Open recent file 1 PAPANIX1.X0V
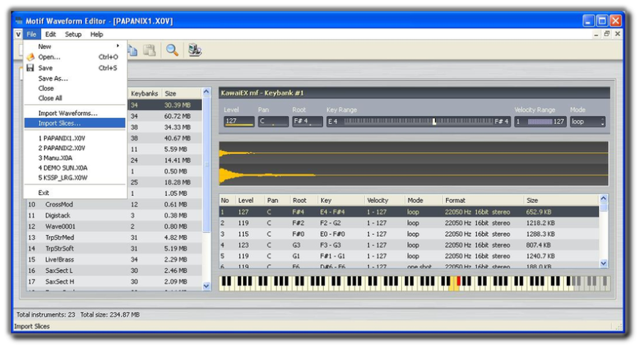The height and width of the screenshot is (351, 643). [75, 138]
